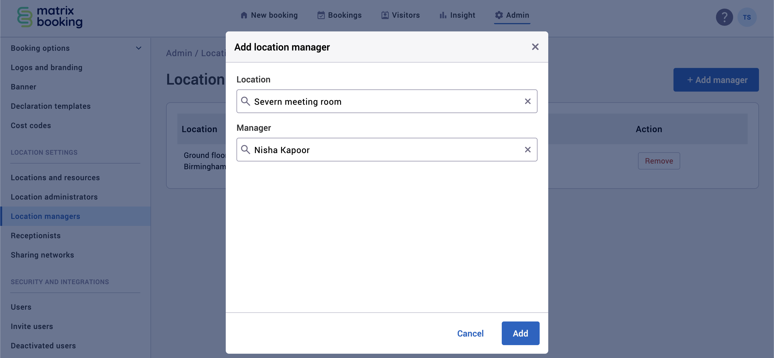Click the + Add manager button
The height and width of the screenshot is (358, 774).
[716, 79]
